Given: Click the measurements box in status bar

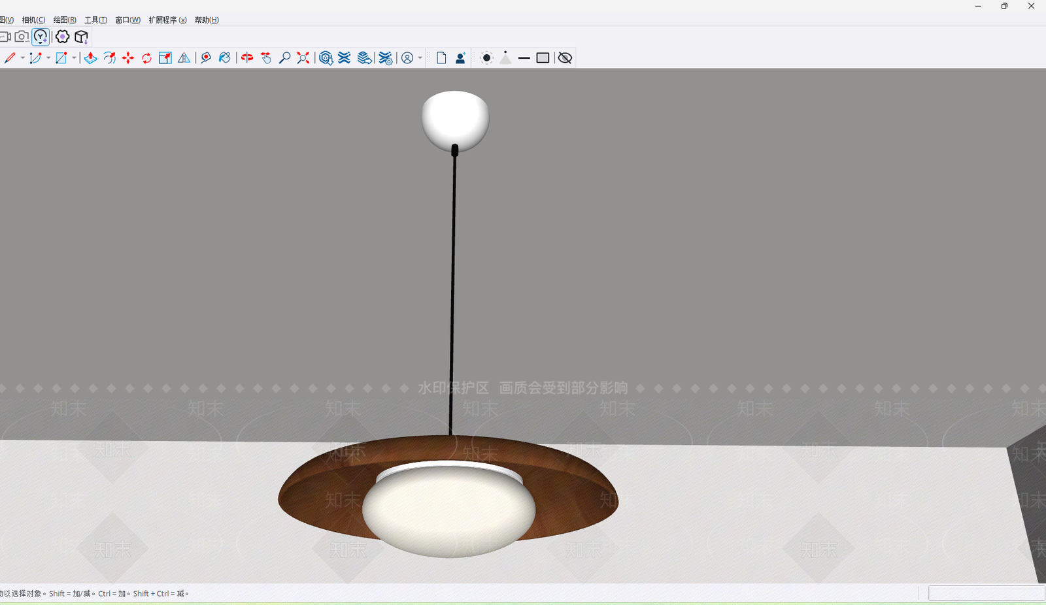Looking at the screenshot, I should point(987,593).
